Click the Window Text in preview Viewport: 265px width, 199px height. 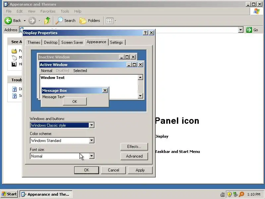[x=53, y=78]
